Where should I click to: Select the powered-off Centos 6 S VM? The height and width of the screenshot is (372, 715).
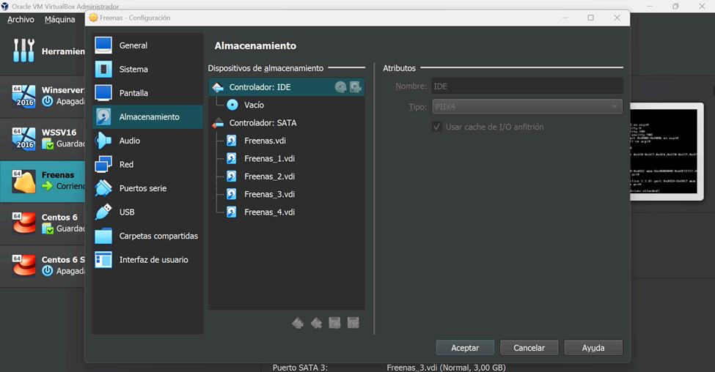[x=43, y=266]
